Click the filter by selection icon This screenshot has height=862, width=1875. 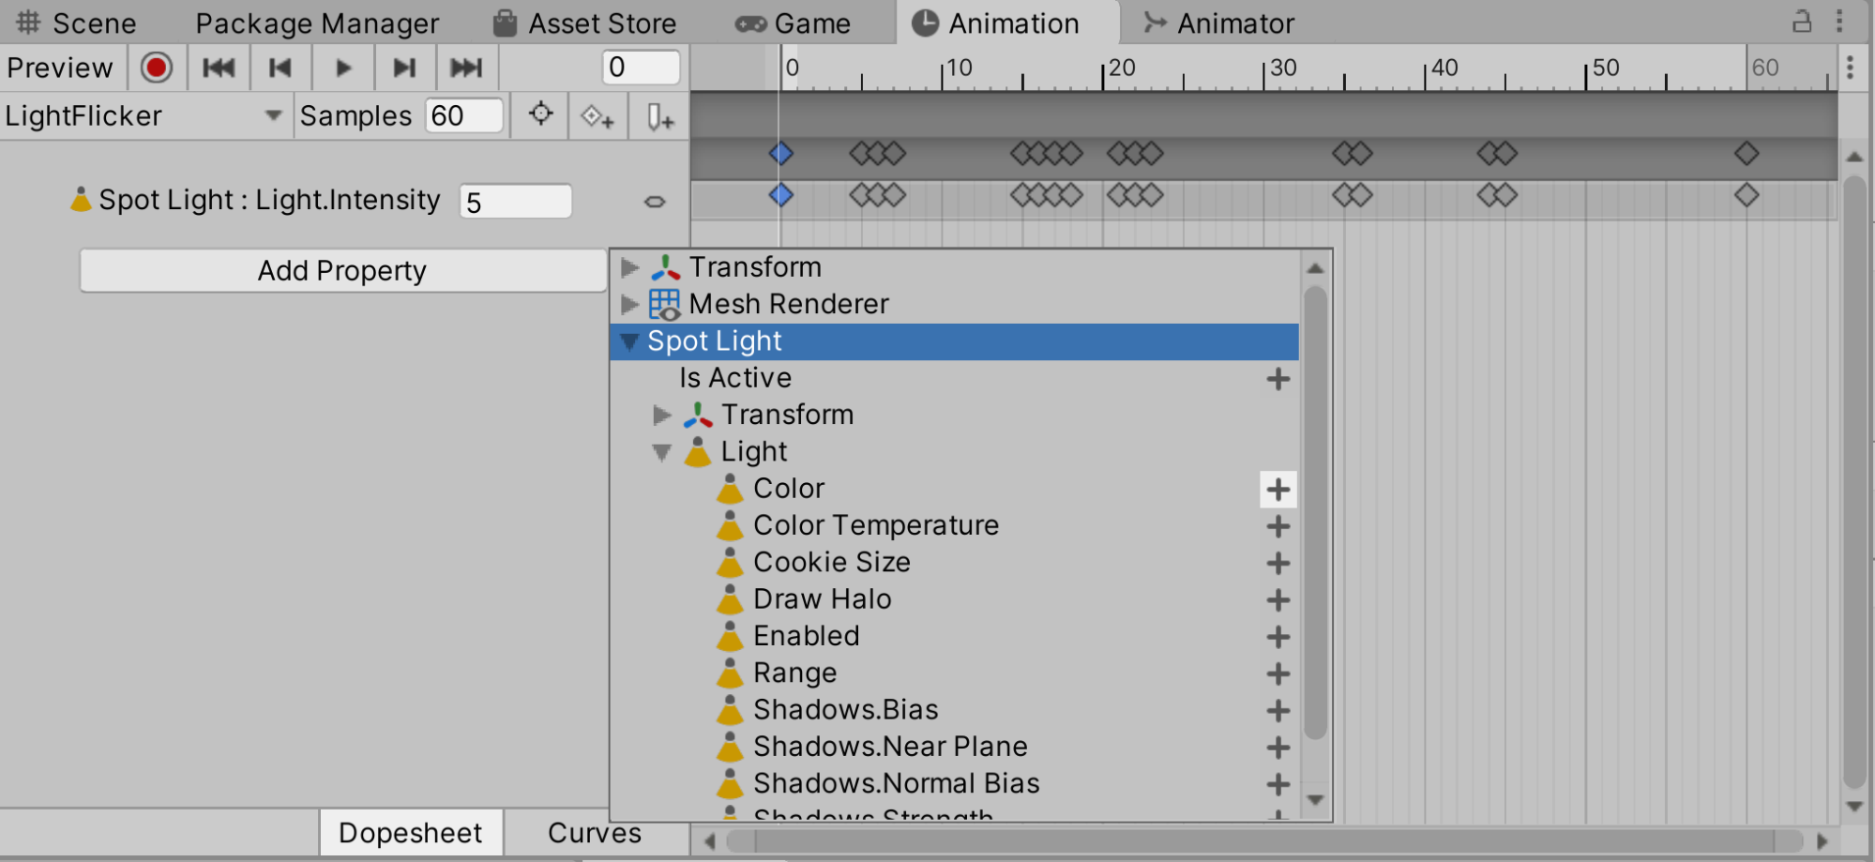click(540, 115)
